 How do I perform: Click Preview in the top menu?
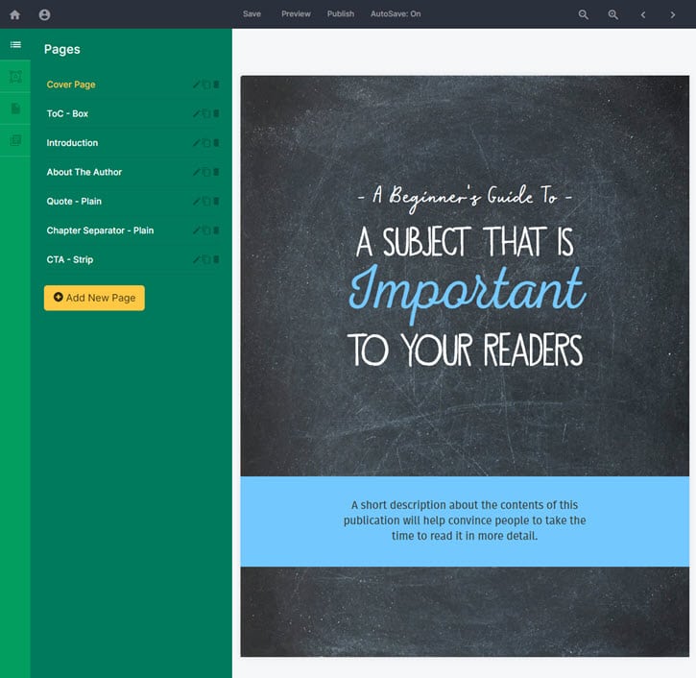tap(296, 14)
